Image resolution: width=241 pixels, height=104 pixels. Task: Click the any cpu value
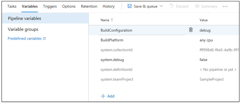206,40
